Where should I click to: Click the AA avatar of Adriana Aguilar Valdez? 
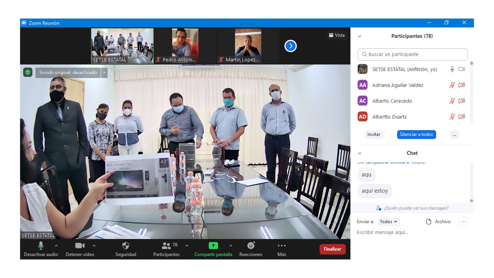(x=362, y=85)
